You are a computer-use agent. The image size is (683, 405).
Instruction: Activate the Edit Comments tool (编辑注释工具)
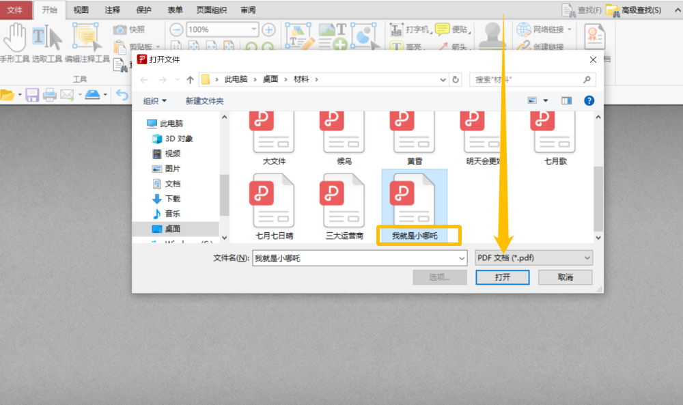[x=87, y=42]
